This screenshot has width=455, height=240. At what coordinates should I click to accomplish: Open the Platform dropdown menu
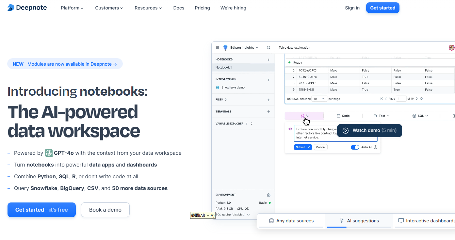(72, 8)
